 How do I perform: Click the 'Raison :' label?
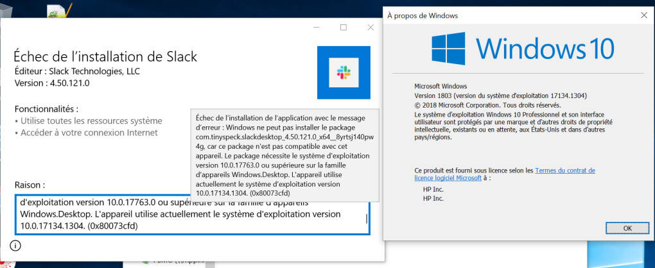coord(30,185)
